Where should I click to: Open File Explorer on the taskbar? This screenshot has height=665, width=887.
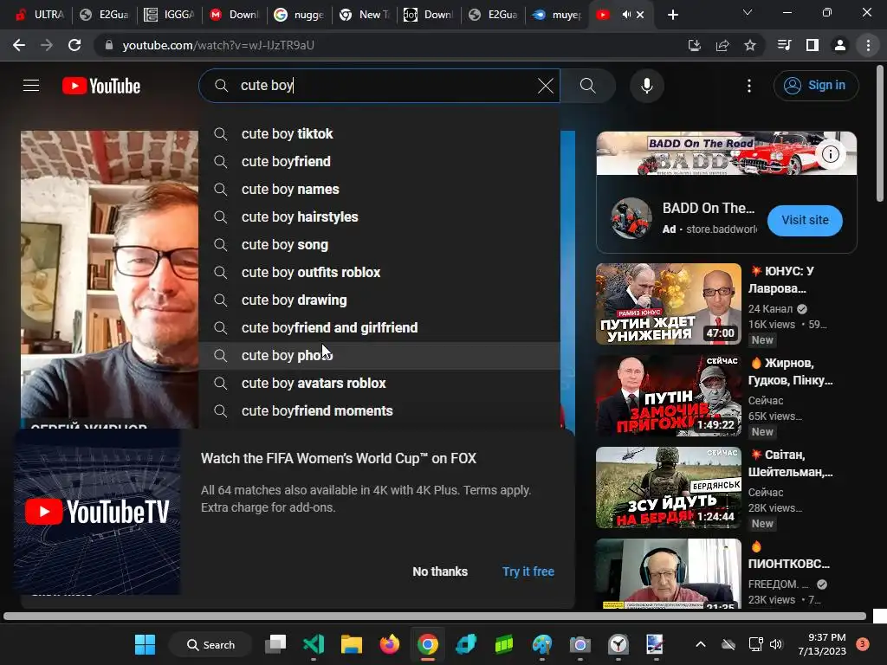352,644
